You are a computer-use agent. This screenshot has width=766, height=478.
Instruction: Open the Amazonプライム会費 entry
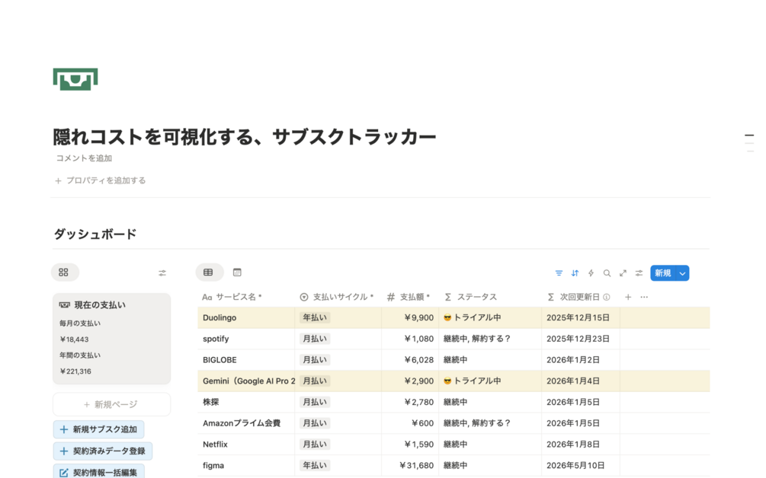pos(242,423)
